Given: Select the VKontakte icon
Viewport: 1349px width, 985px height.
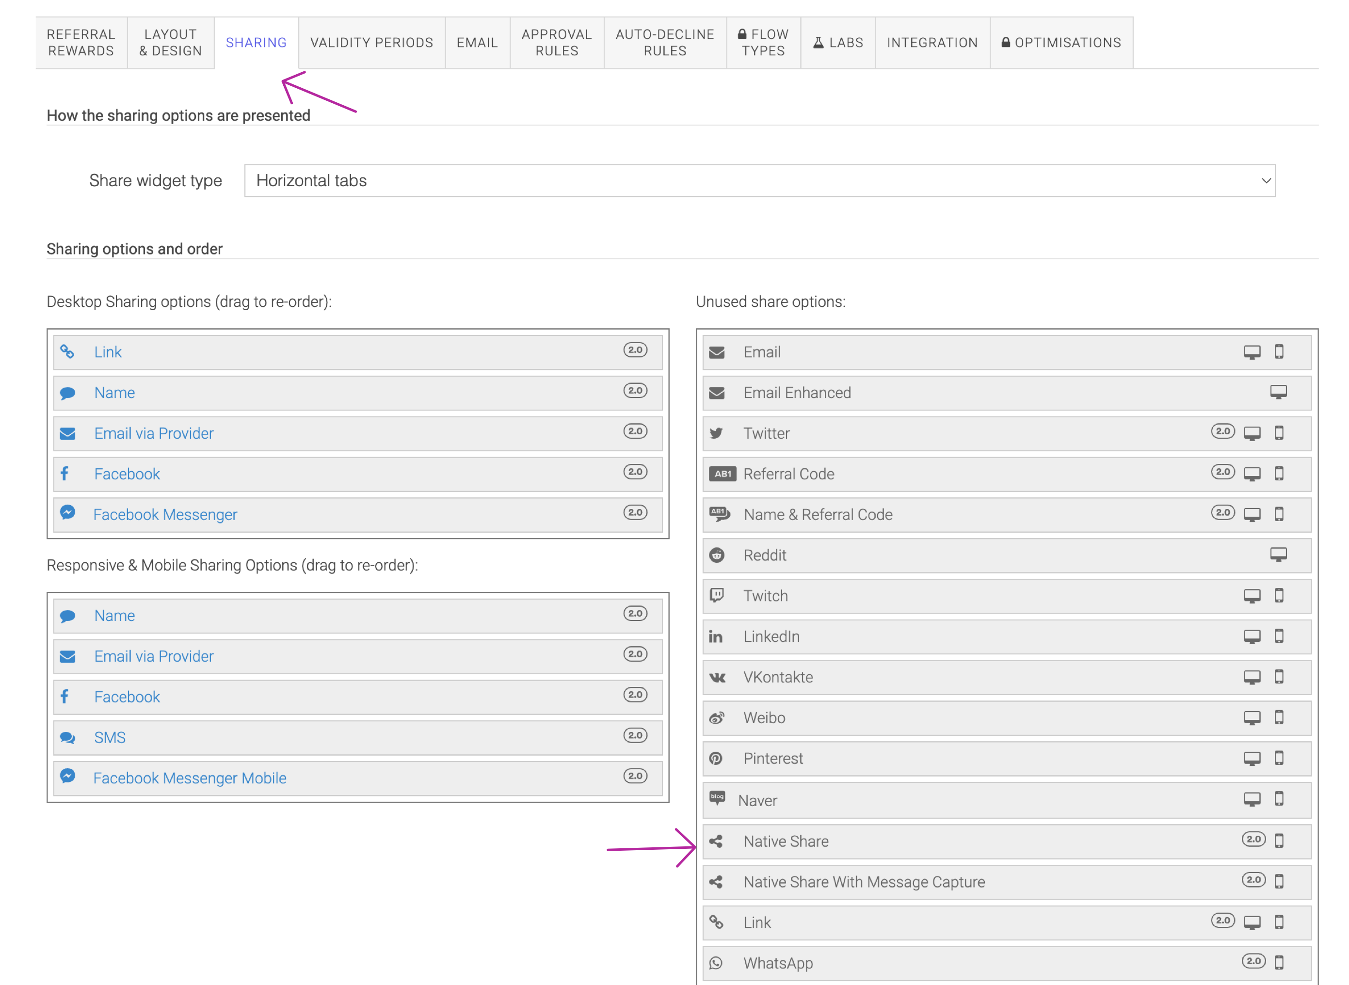Looking at the screenshot, I should tap(718, 677).
